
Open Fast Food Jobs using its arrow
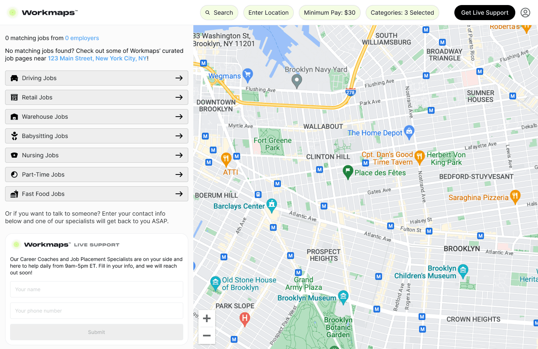click(179, 194)
